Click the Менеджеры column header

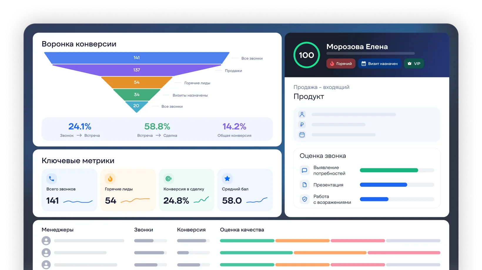[58, 230]
